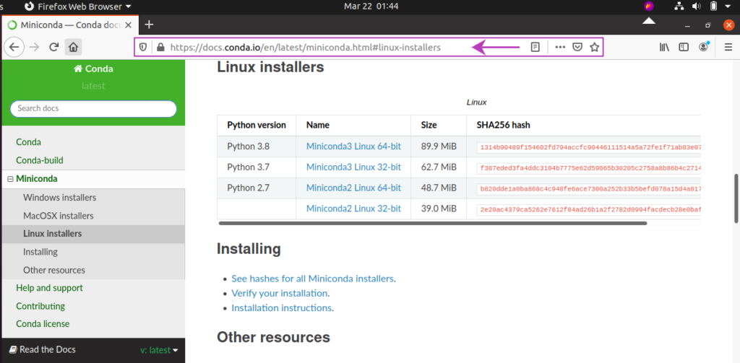Click volume icon in top bar
Viewport: 740px width, 363px height.
tap(696, 6)
